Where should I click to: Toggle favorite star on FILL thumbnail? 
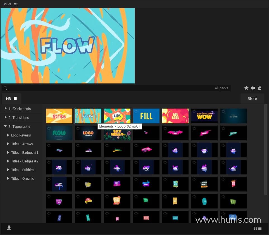136,111
